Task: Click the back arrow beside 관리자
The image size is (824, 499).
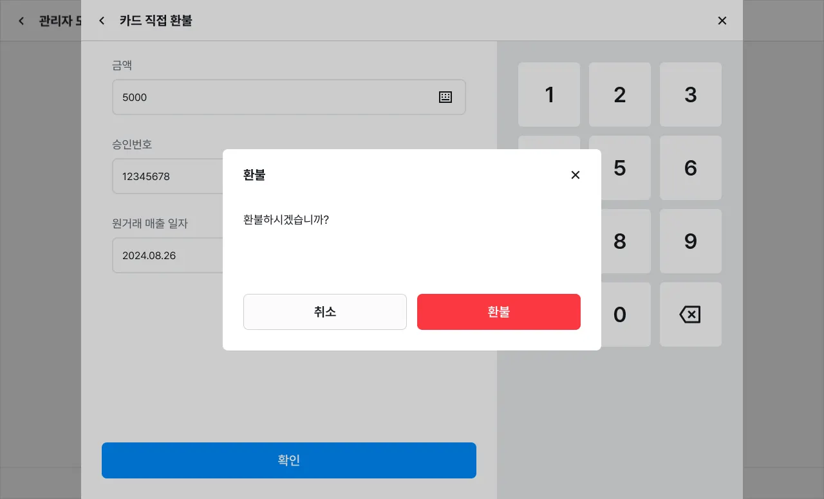Action: click(x=21, y=21)
